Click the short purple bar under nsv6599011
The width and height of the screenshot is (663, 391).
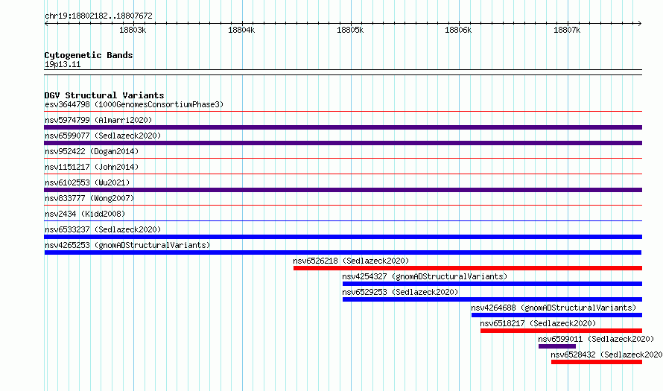point(557,346)
